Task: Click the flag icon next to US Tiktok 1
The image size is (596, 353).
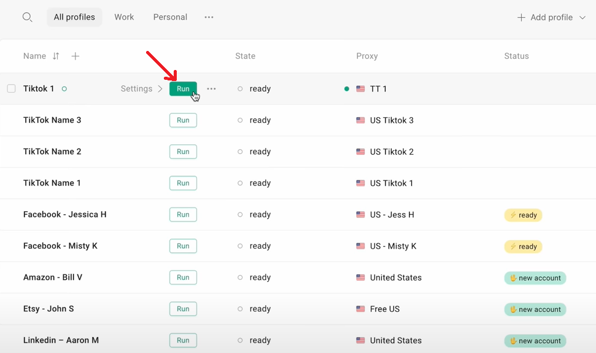Action: click(x=360, y=183)
